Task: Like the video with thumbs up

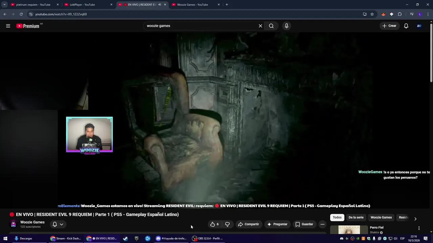Action: tap(214, 224)
